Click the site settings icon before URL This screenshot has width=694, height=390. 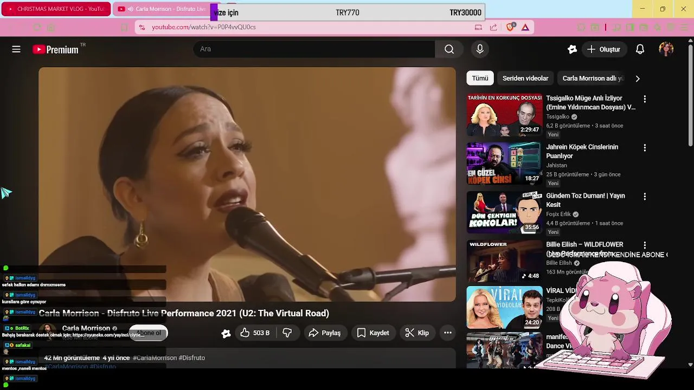pos(142,27)
